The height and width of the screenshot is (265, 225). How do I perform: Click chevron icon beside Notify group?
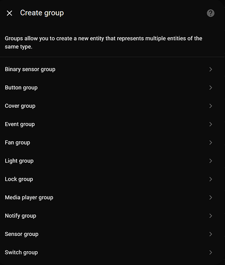[211, 216]
